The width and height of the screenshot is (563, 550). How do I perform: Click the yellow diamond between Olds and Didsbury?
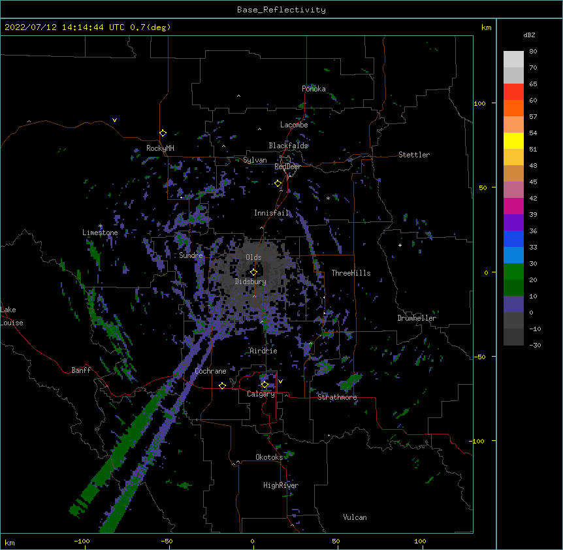coord(253,272)
